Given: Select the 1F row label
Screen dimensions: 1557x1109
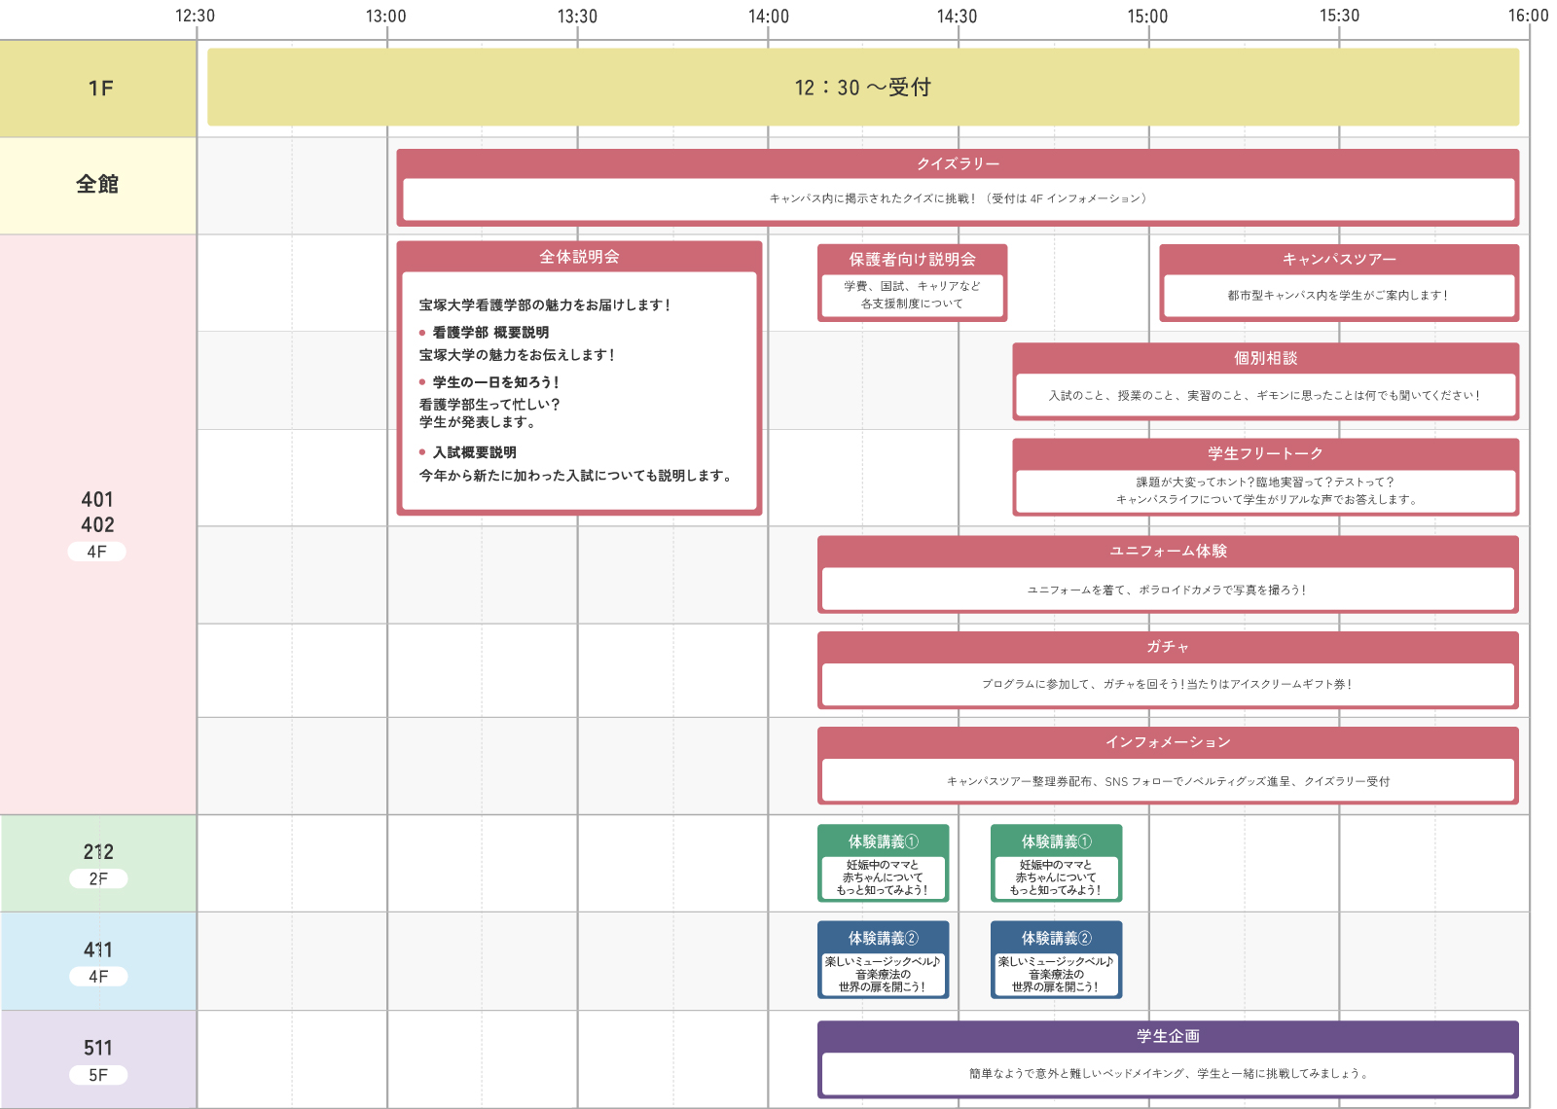Looking at the screenshot, I should click(x=99, y=89).
